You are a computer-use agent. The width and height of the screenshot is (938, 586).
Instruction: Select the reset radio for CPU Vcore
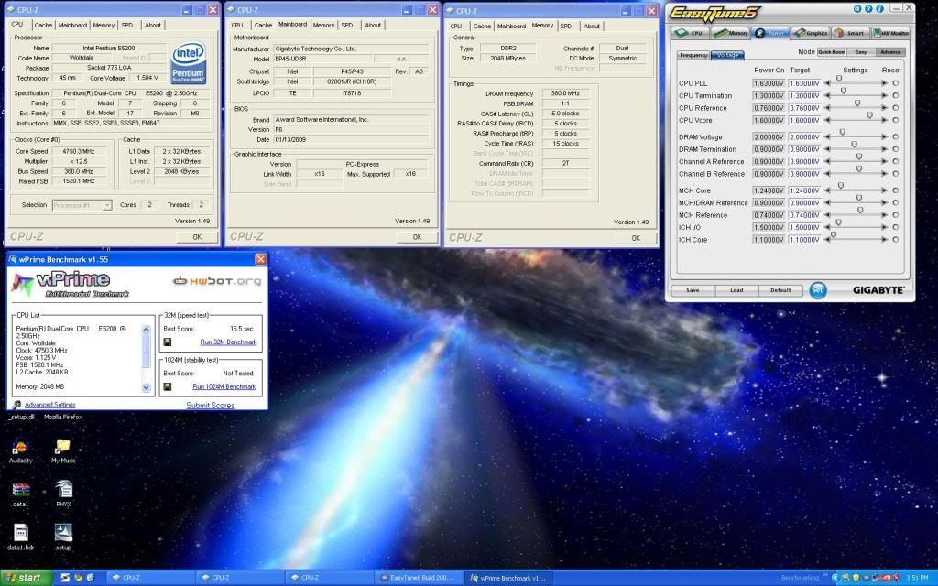pos(896,120)
